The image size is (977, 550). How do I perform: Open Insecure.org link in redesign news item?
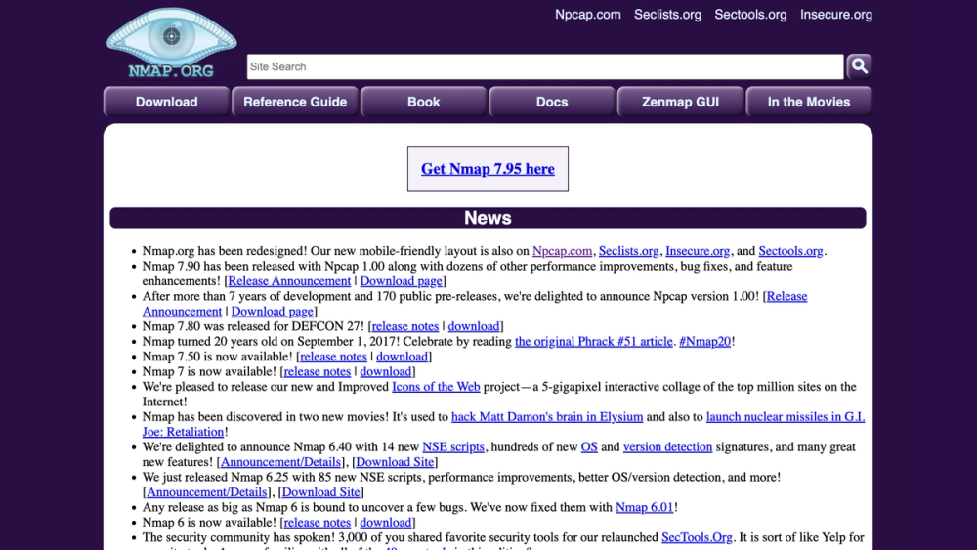(698, 251)
